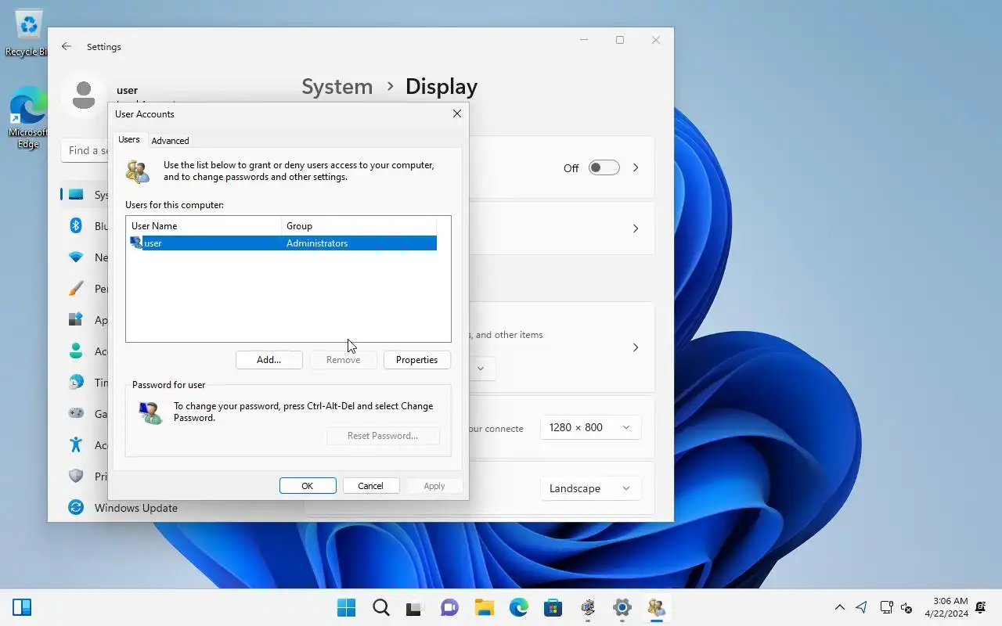Go back using Settings back arrow

67,47
